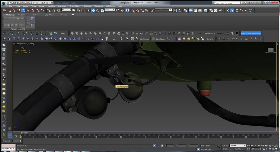Activate the Select and Move tool
Image resolution: width=280 pixels, height=152 pixels.
(x=93, y=10)
